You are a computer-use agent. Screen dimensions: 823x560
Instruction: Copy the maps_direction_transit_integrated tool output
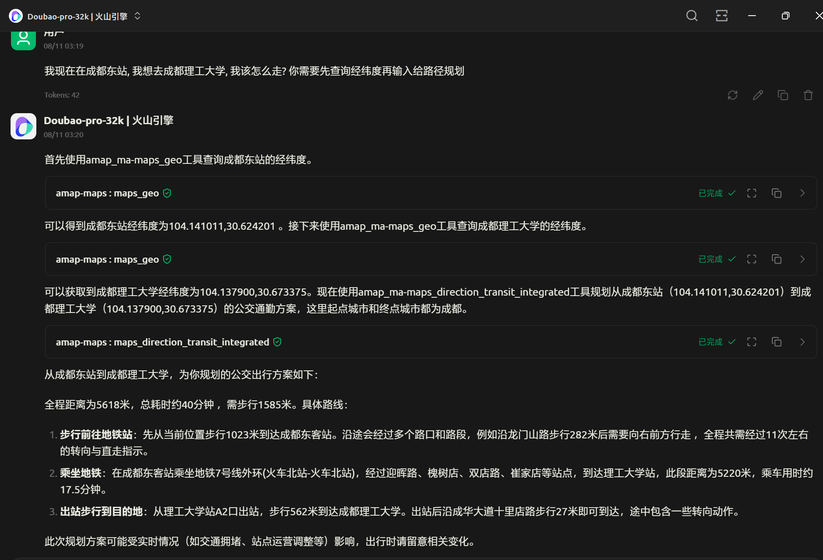tap(777, 342)
